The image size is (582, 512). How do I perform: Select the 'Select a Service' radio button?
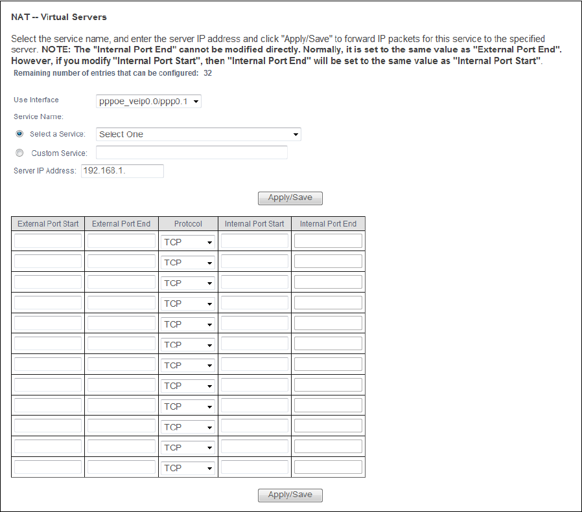tap(19, 134)
